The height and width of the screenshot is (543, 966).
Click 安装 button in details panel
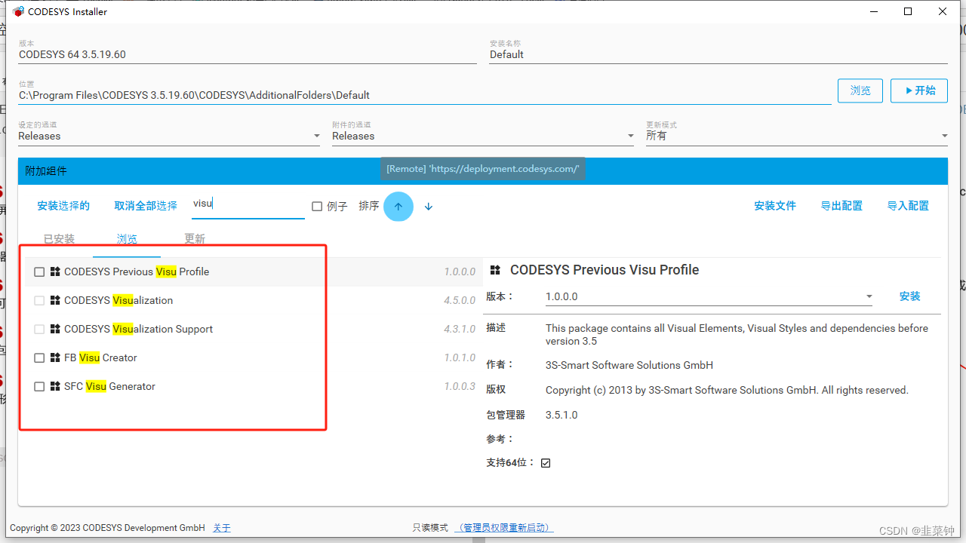(x=910, y=296)
